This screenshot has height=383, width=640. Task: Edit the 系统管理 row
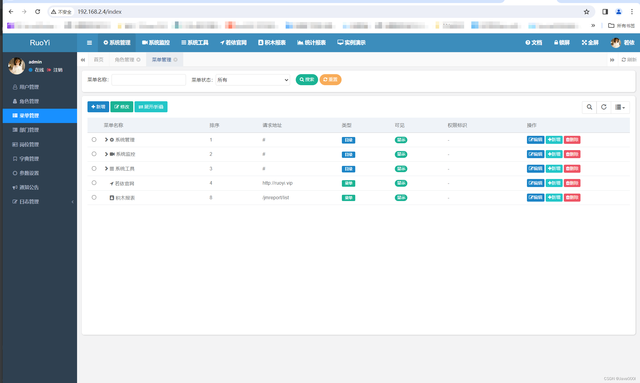click(536, 140)
